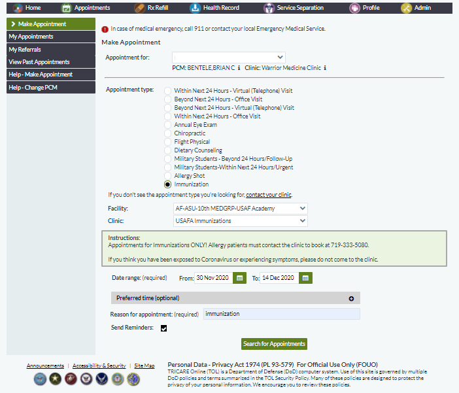Click the From date input field
Image resolution: width=459 pixels, height=393 pixels.
pos(213,278)
